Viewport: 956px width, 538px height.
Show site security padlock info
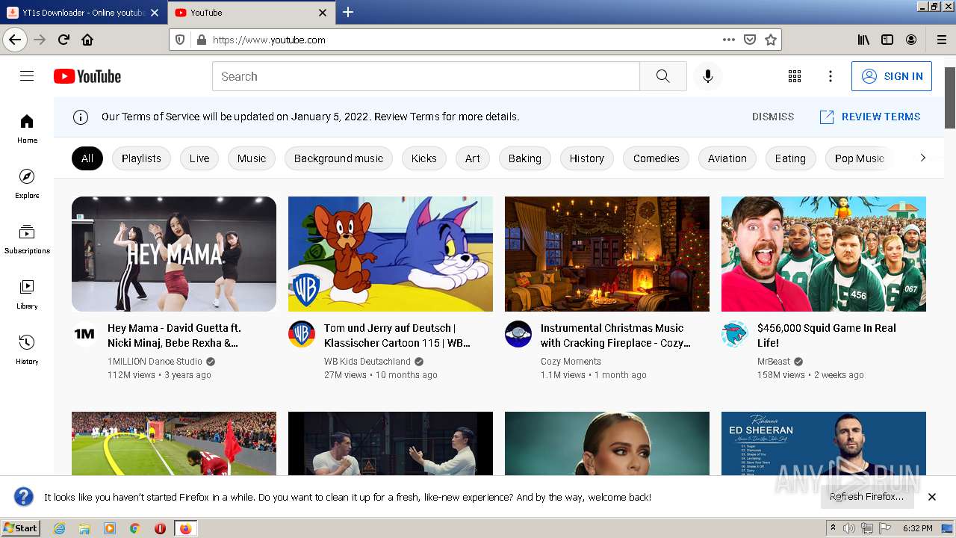click(x=201, y=40)
